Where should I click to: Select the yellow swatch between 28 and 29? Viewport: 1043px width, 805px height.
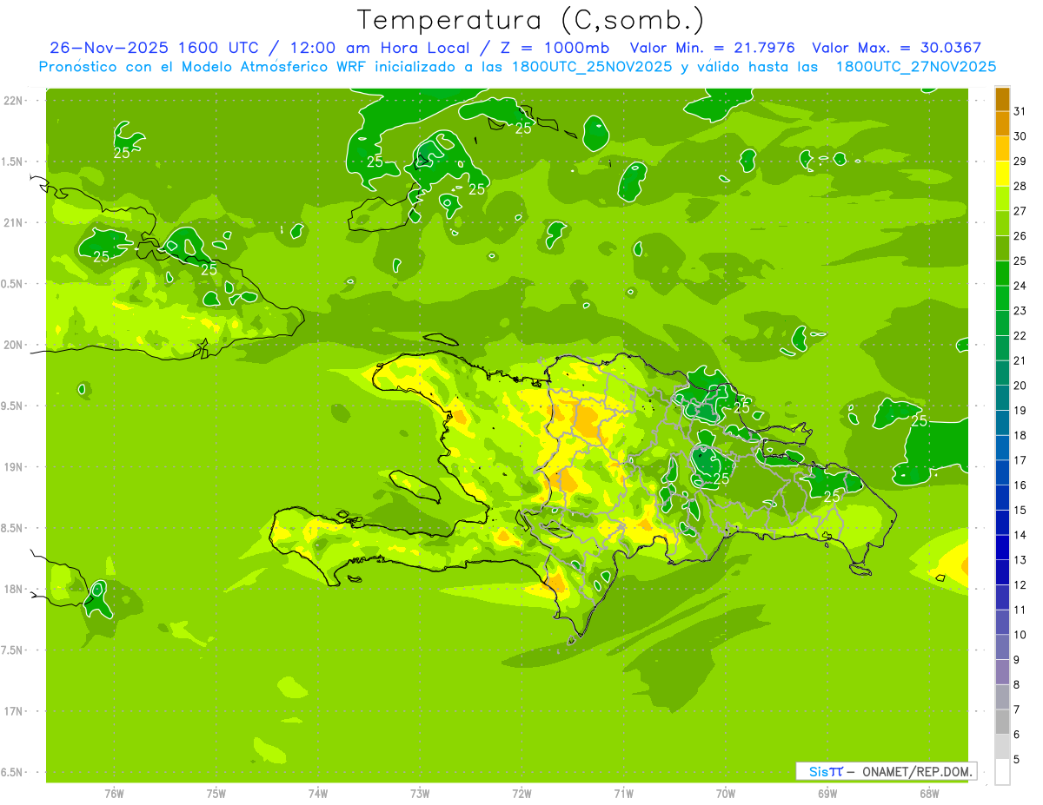click(x=1002, y=174)
